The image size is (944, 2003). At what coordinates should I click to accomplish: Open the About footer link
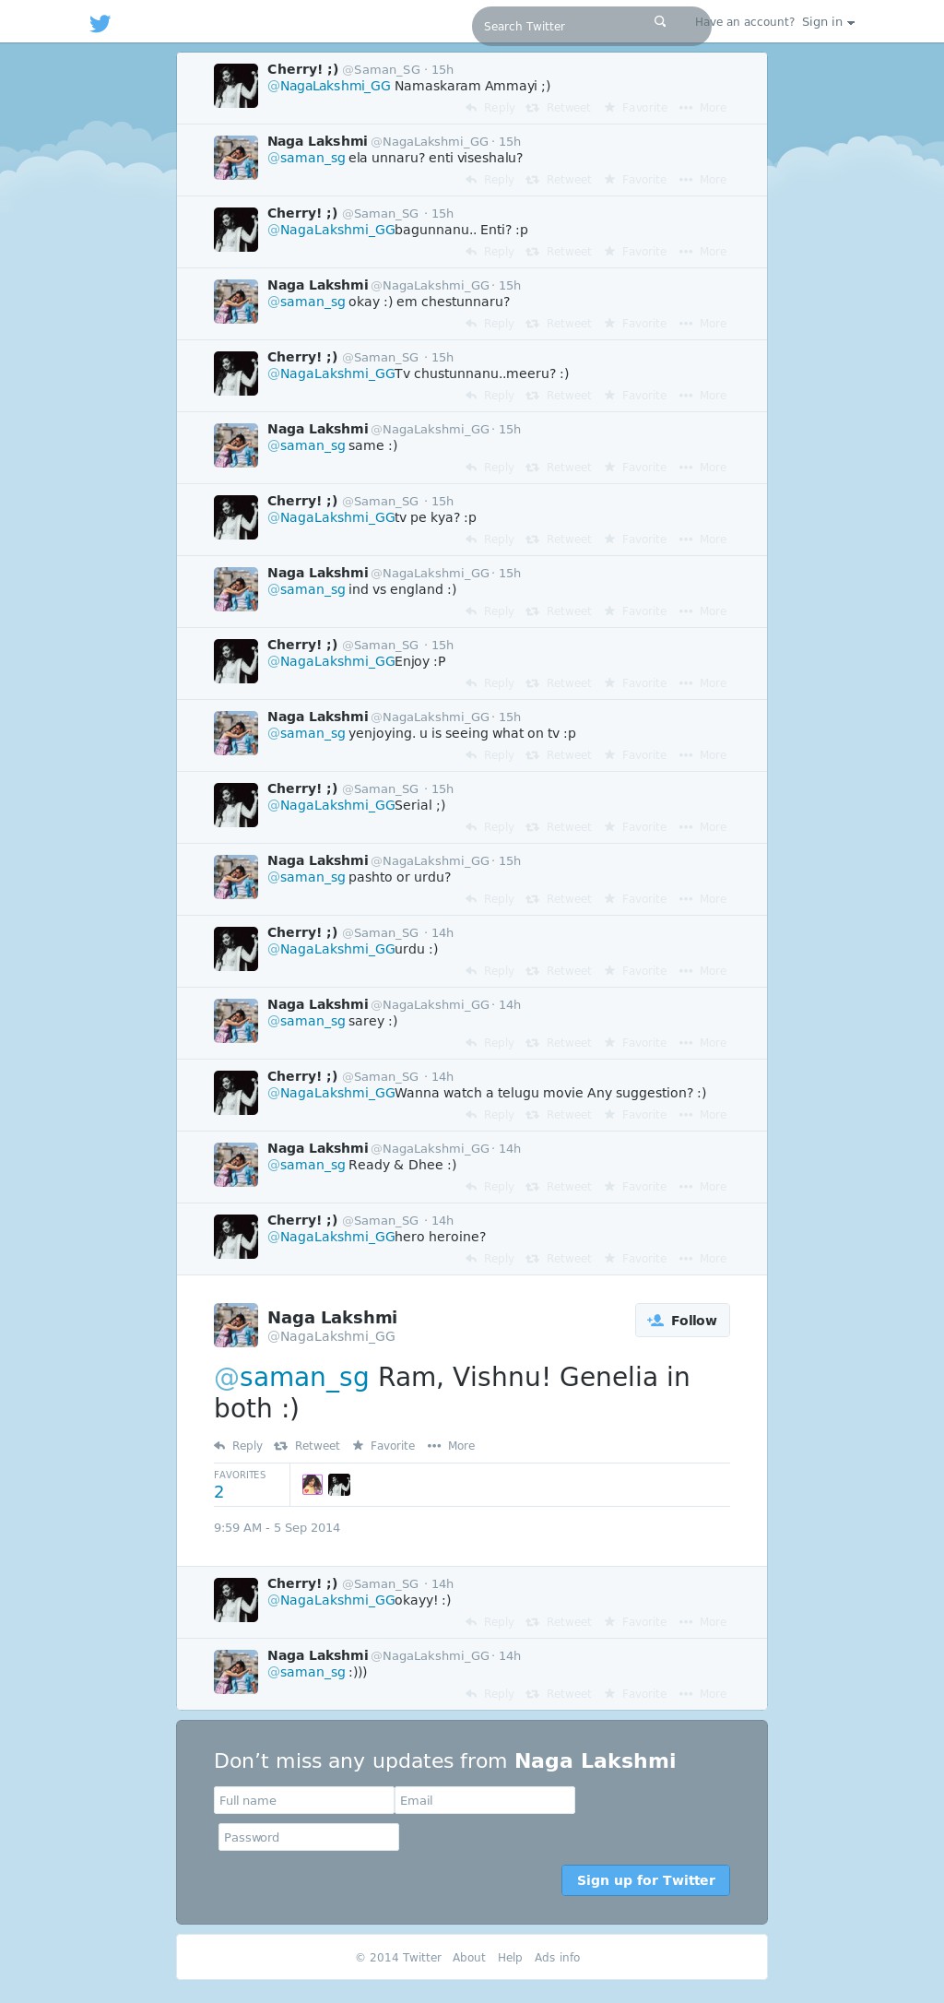pos(468,1957)
